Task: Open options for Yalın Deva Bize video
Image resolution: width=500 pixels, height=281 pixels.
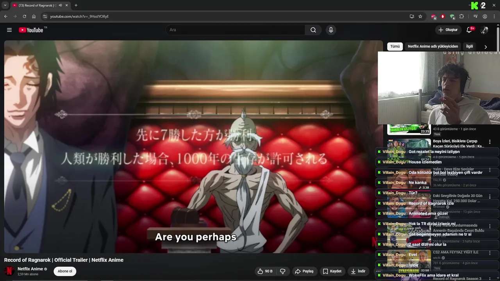Action: coord(490,170)
